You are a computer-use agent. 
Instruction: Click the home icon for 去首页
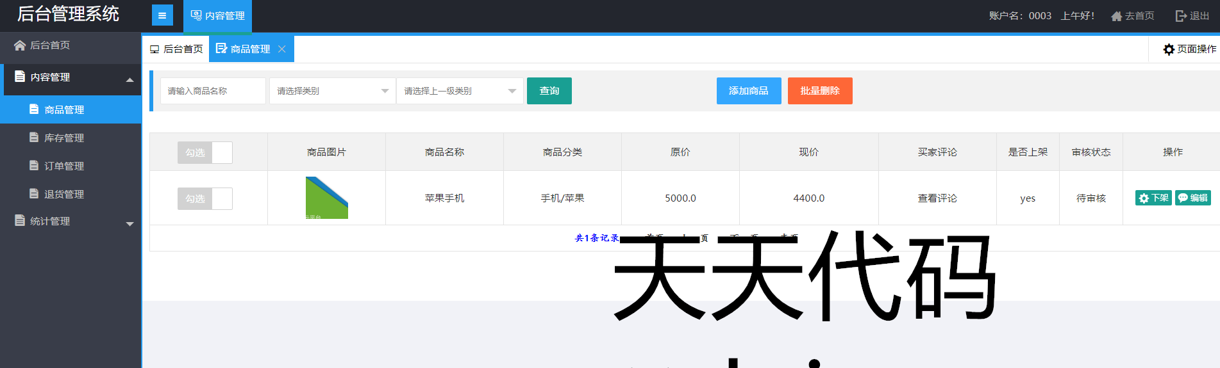(1116, 16)
